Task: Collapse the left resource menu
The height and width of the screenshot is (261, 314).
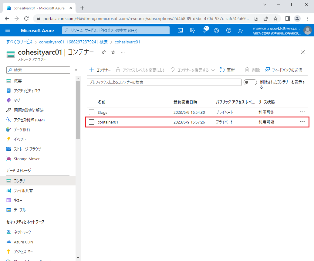Action: tap(76, 70)
